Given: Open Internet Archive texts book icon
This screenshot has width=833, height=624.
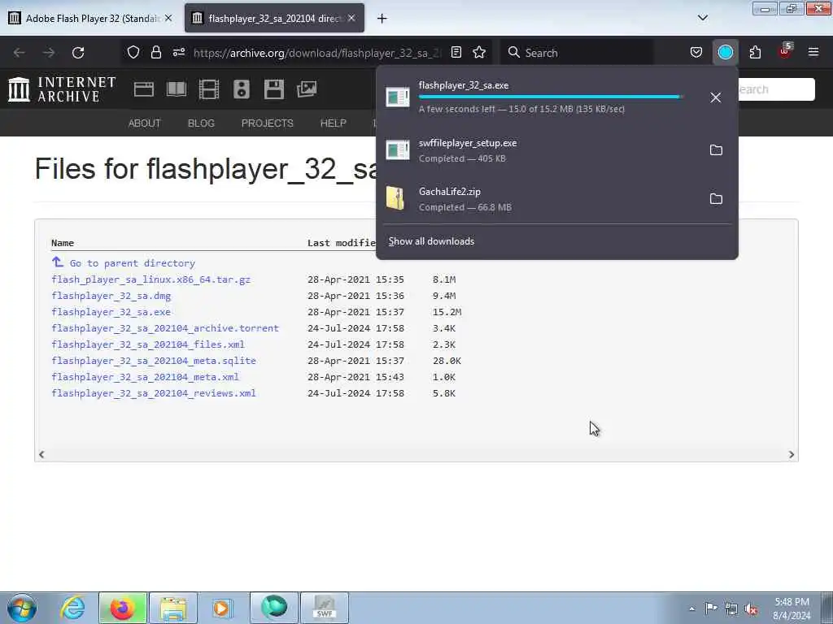Looking at the screenshot, I should (x=177, y=89).
